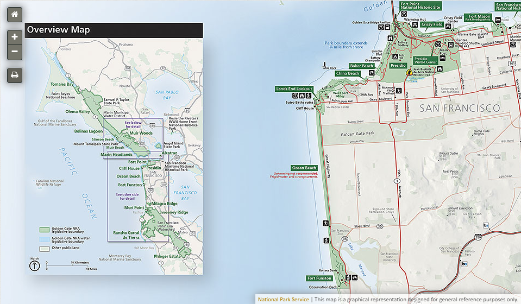521x304 pixels.
Task: Click the info icon under Fort Point label
Action: pos(404,14)
